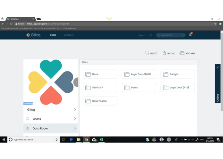Click the search magnifier icon
The width and height of the screenshot is (223, 159).
150,35
